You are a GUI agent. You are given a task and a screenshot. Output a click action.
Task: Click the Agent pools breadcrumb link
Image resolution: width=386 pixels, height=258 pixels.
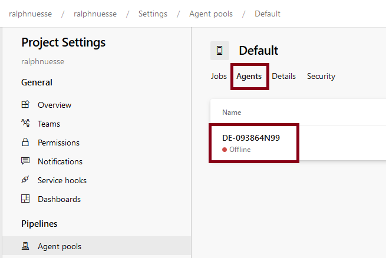pos(211,14)
